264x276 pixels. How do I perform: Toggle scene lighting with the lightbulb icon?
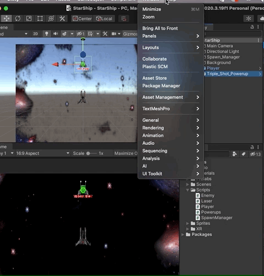(x=47, y=34)
